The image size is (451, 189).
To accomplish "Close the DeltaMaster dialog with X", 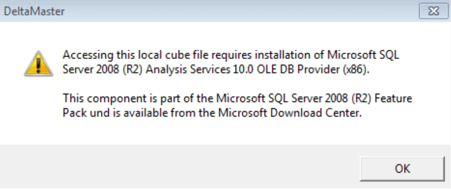I will 433,11.
